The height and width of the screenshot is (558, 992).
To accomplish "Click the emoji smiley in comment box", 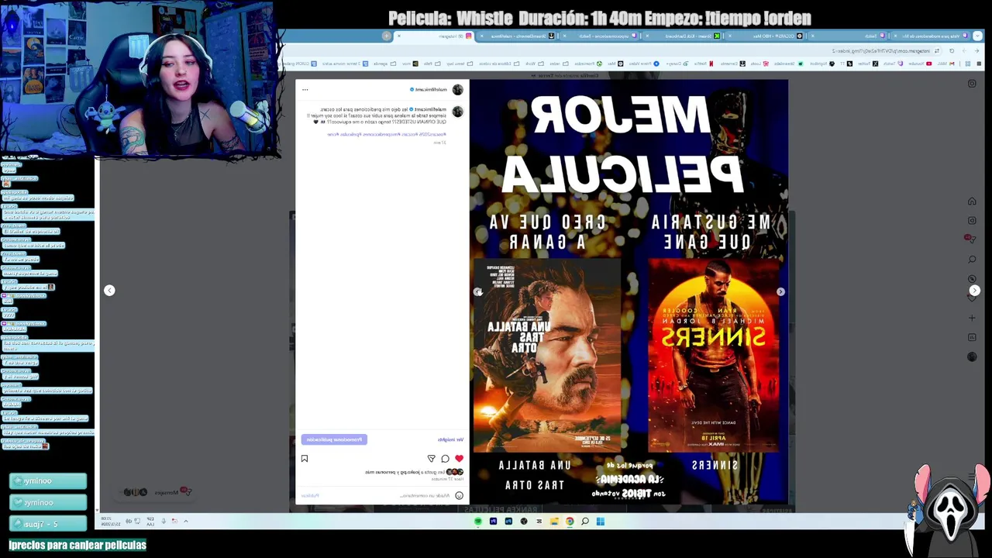I will [x=459, y=495].
